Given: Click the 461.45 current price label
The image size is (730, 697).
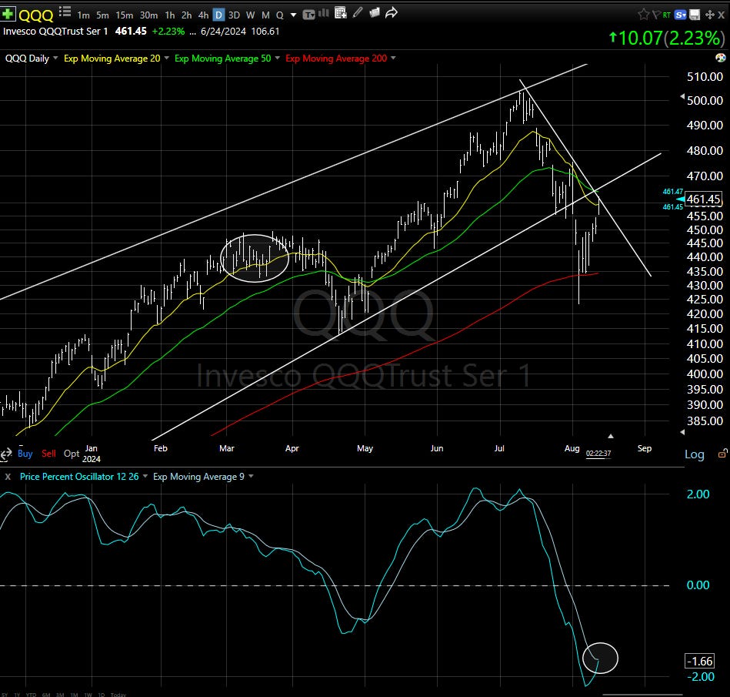Looking at the screenshot, I should pyautogui.click(x=704, y=199).
